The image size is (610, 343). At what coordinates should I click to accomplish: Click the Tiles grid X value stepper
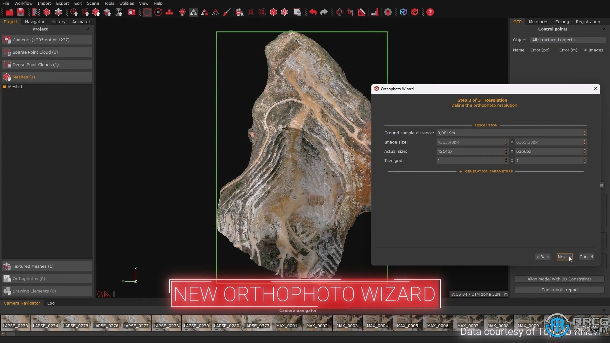point(506,160)
